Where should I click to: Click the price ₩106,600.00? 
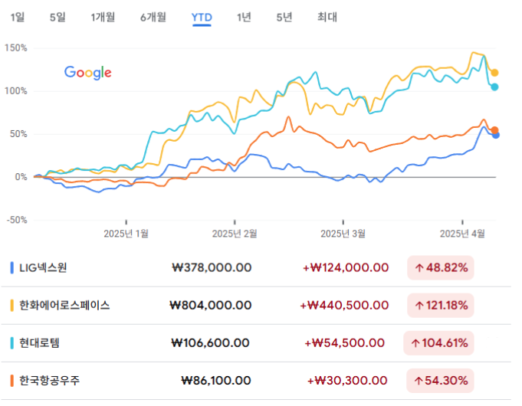(x=210, y=342)
